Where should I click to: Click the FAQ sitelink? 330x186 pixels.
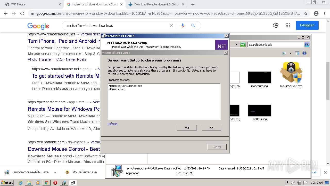(59, 59)
